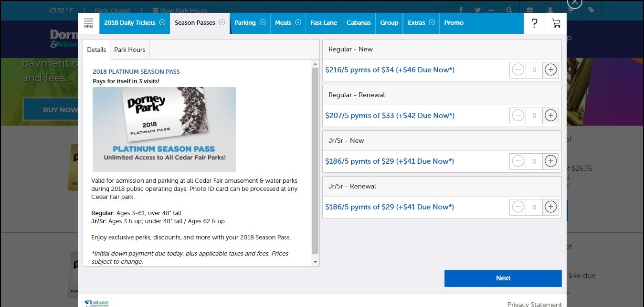The width and height of the screenshot is (644, 307).
Task: Switch to the Details tab
Action: (x=96, y=50)
